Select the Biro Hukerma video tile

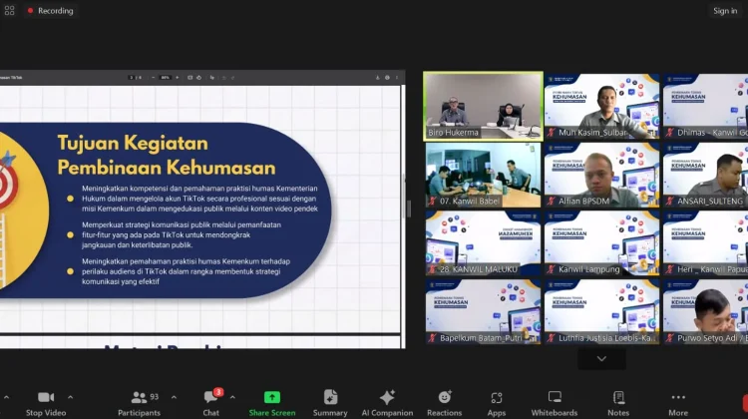coord(483,106)
